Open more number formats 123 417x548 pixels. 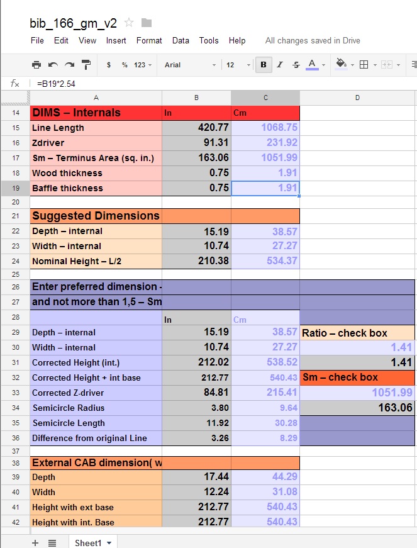(x=143, y=65)
